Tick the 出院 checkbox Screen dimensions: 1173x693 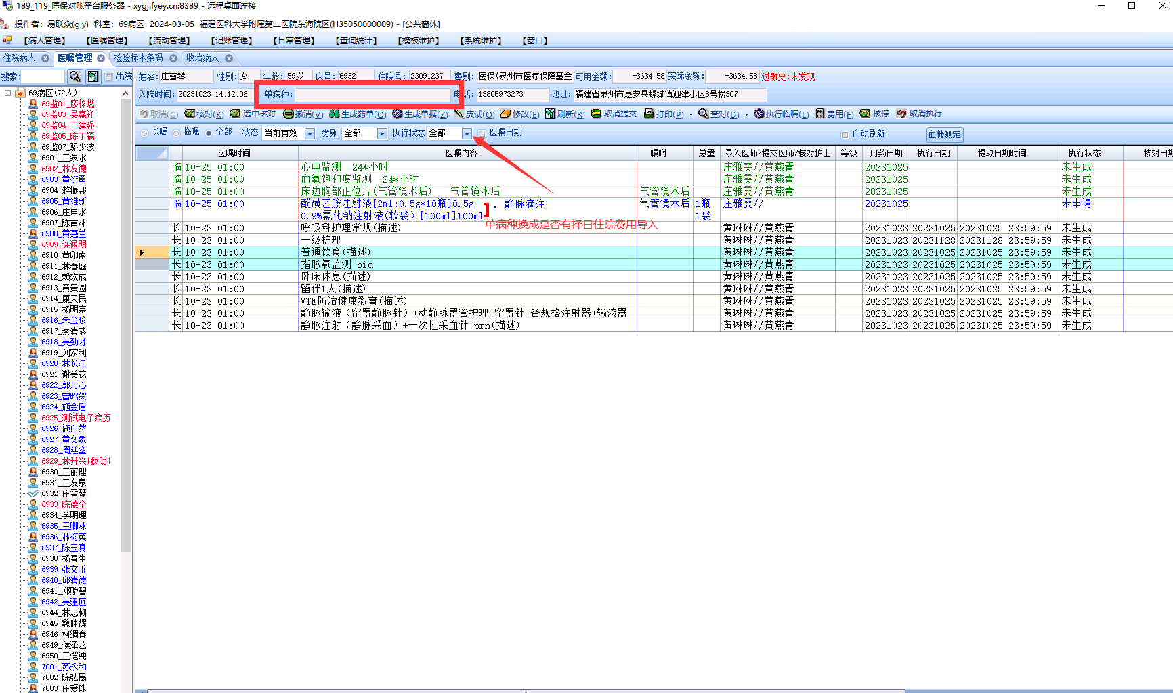(108, 77)
